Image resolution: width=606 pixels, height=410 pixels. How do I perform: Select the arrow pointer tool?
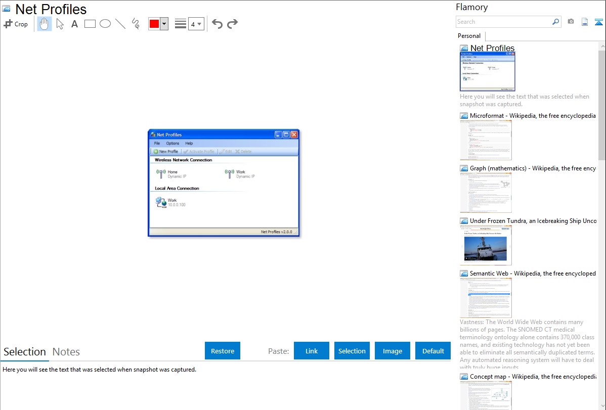60,24
